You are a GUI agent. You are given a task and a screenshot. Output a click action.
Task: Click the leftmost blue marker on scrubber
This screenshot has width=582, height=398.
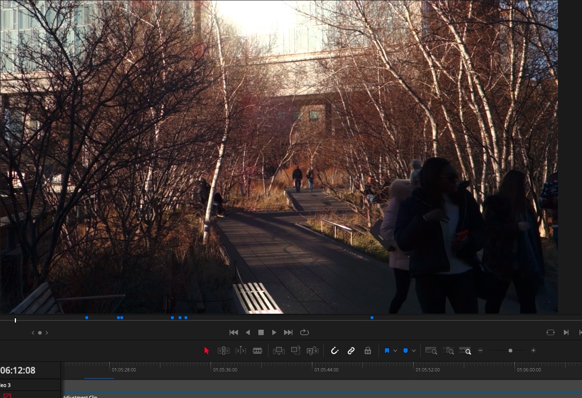point(87,317)
